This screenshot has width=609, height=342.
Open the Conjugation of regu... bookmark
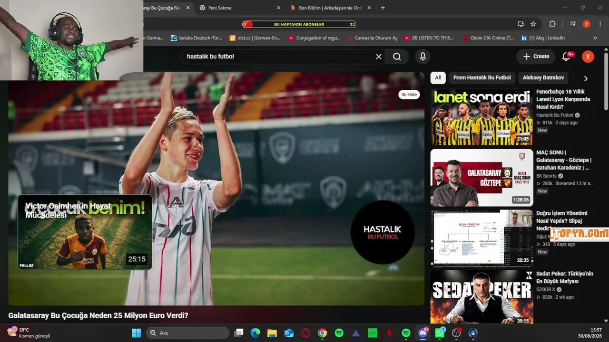tap(314, 38)
